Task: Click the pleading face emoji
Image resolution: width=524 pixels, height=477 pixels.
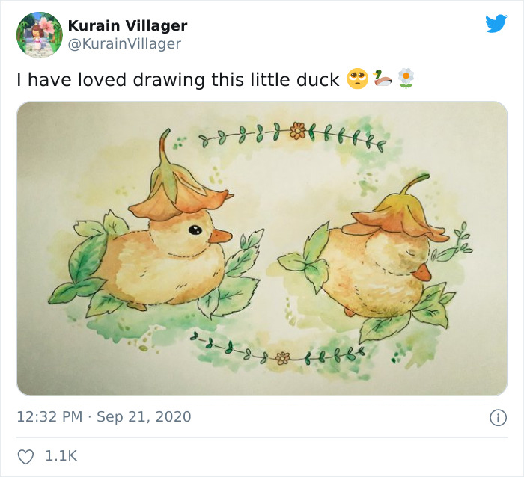Action: 357,79
